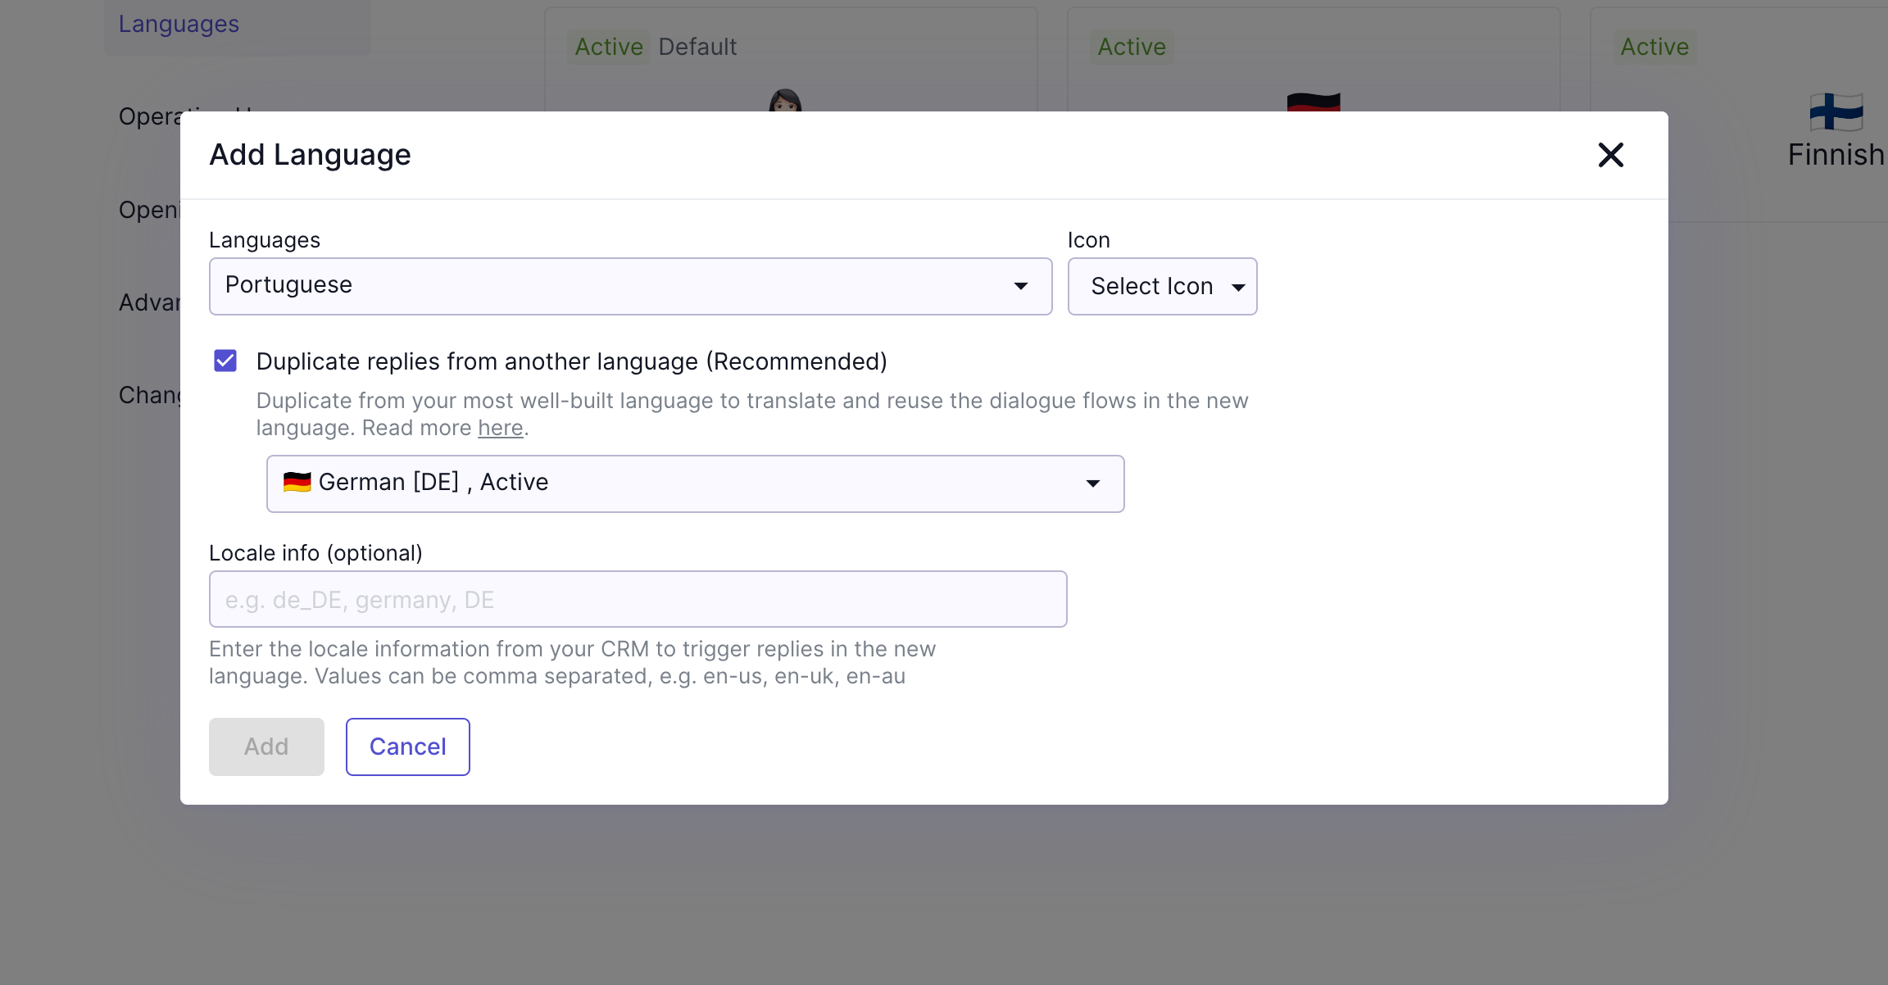Focus the Locale info input field
Screen dimensions: 1888x985
[638, 599]
